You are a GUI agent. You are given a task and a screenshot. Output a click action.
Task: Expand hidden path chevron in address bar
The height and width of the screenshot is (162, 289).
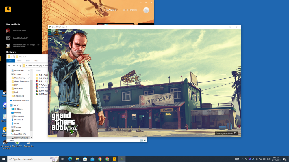click(27, 65)
